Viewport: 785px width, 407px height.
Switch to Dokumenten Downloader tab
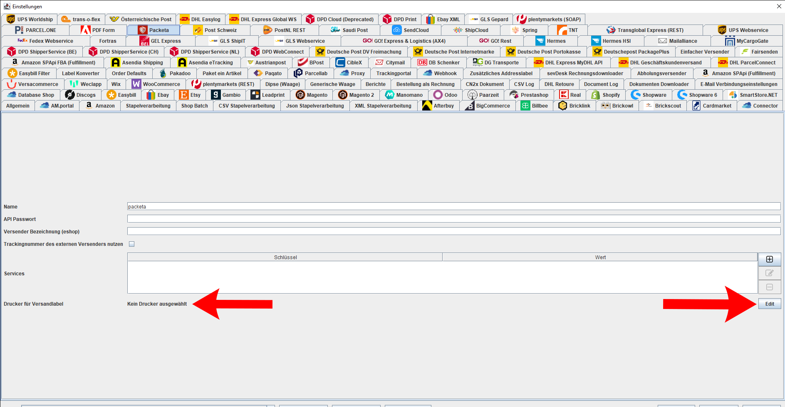(x=659, y=84)
